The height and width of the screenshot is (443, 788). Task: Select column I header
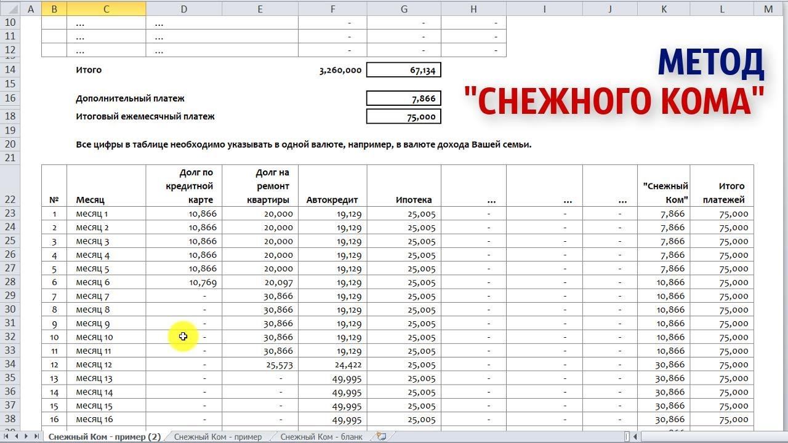coord(544,9)
